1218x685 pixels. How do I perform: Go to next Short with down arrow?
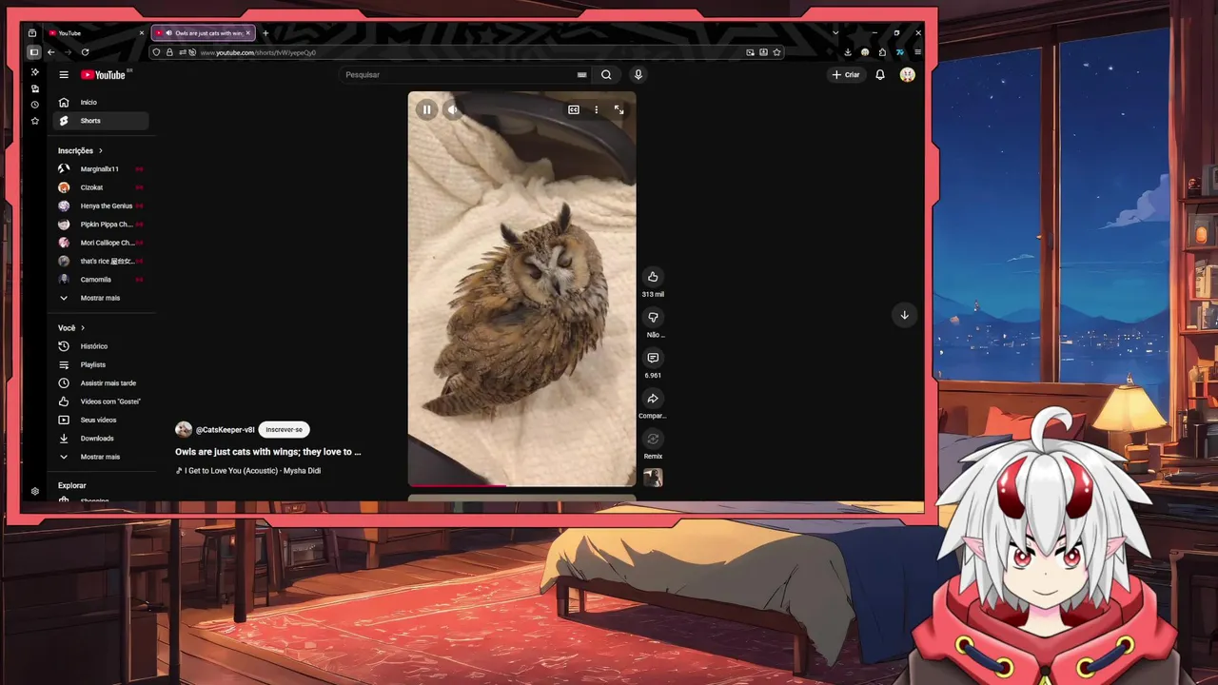pos(904,315)
